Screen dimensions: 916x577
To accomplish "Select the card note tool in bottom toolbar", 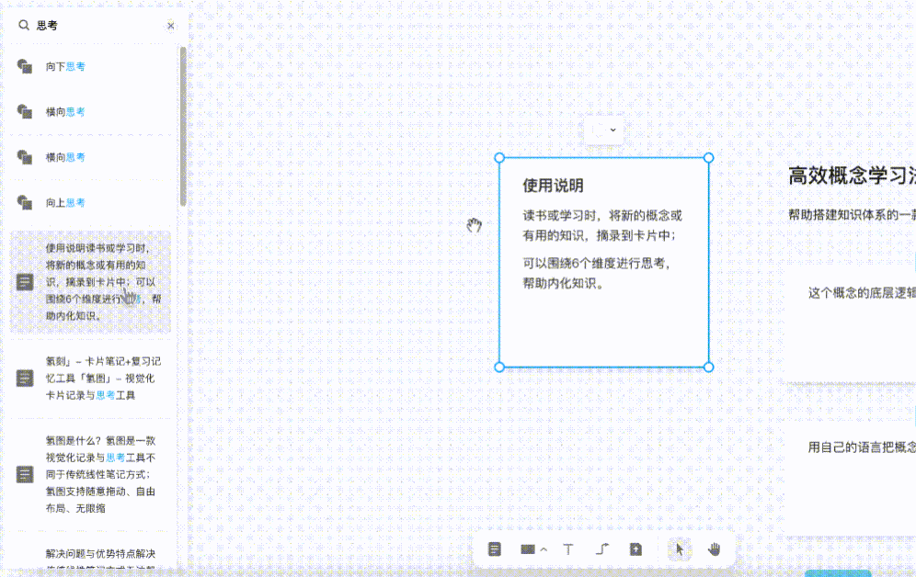I will click(x=494, y=549).
